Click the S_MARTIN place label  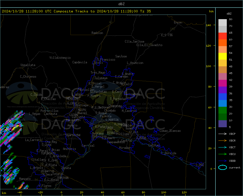click(112, 120)
